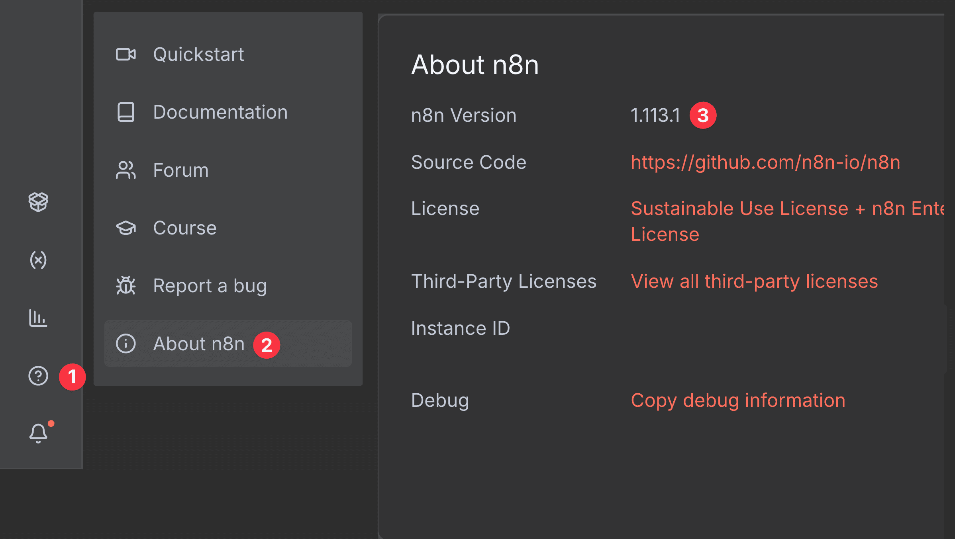Select Forum in the help menu
The image size is (955, 539).
[x=180, y=170]
